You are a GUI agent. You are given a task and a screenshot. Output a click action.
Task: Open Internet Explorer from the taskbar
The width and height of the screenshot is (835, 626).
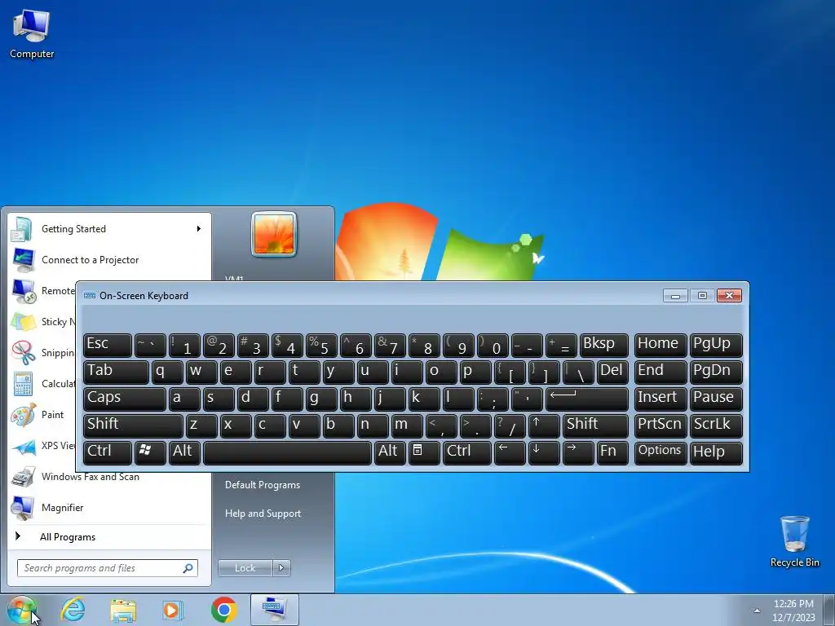[x=73, y=610]
